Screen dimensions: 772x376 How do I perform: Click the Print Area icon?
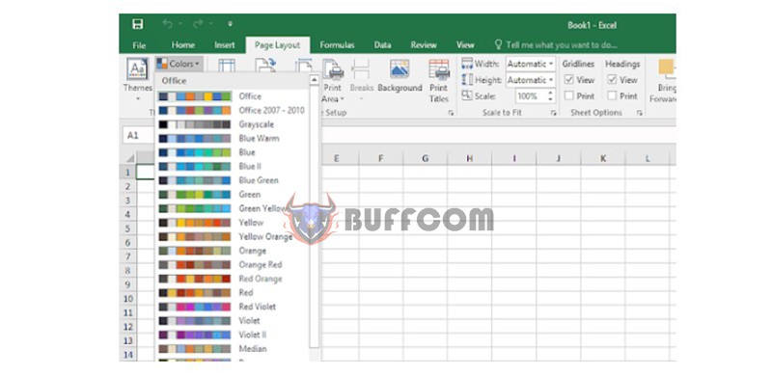pos(333,69)
